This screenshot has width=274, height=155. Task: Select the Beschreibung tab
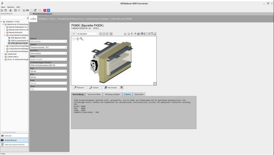[78, 94]
